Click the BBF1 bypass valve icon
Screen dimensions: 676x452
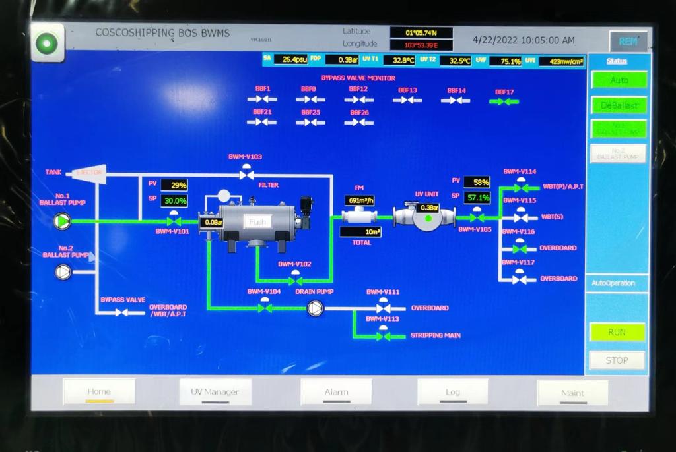point(262,99)
